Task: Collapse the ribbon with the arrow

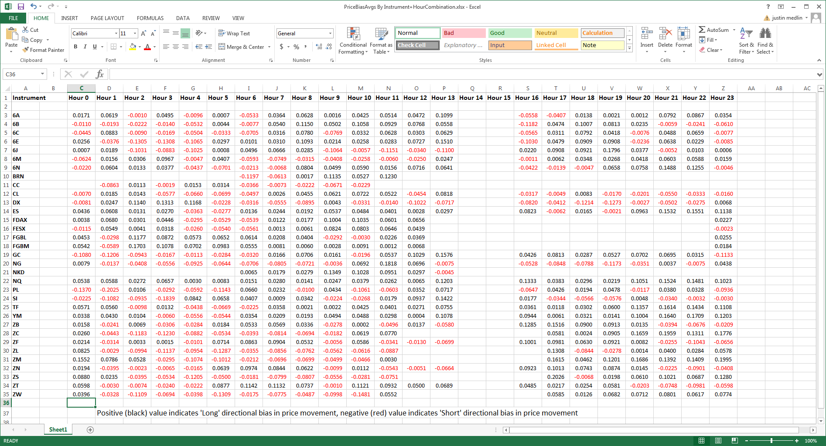Action: (x=819, y=60)
